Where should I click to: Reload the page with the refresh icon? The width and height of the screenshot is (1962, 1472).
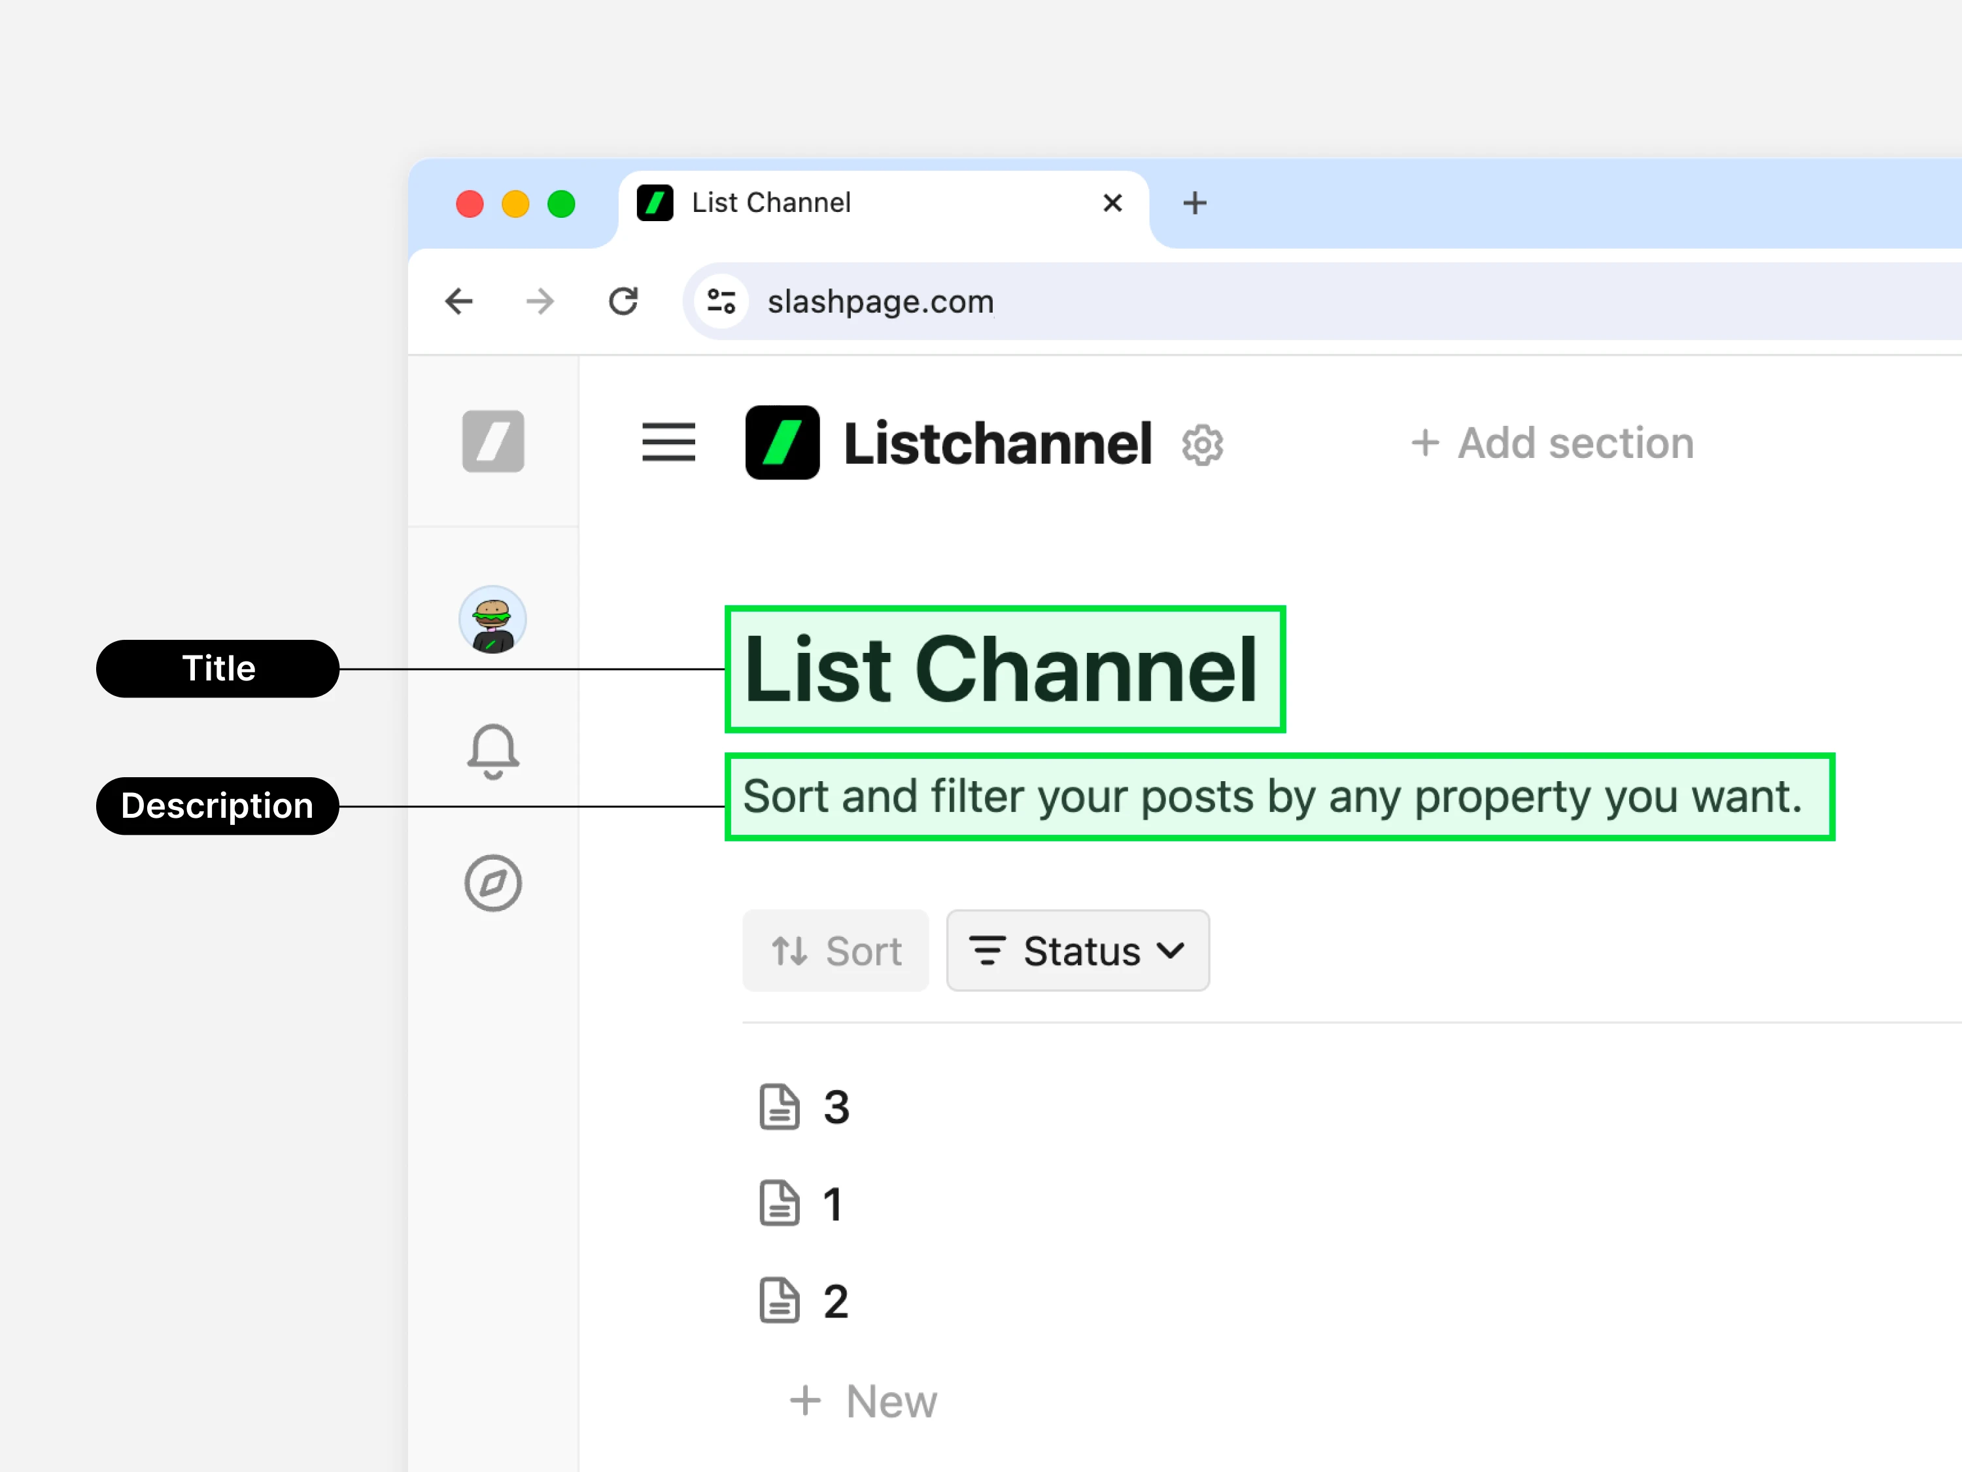coord(623,302)
